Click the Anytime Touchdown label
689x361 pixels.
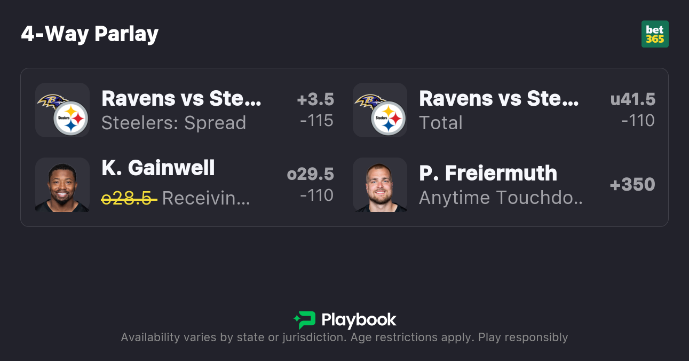501,198
